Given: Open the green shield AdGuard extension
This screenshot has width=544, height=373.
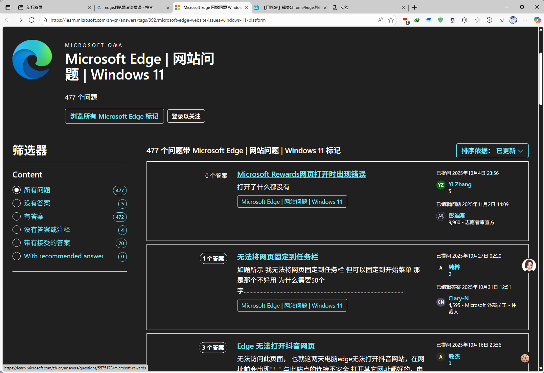Looking at the screenshot, I should pos(441,20).
